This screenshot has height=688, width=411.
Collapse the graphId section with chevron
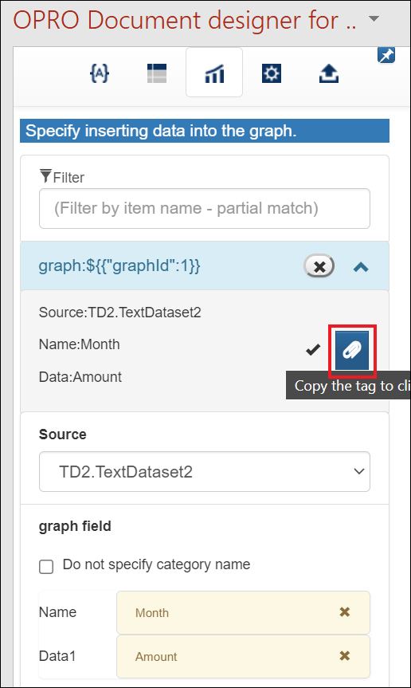click(361, 267)
